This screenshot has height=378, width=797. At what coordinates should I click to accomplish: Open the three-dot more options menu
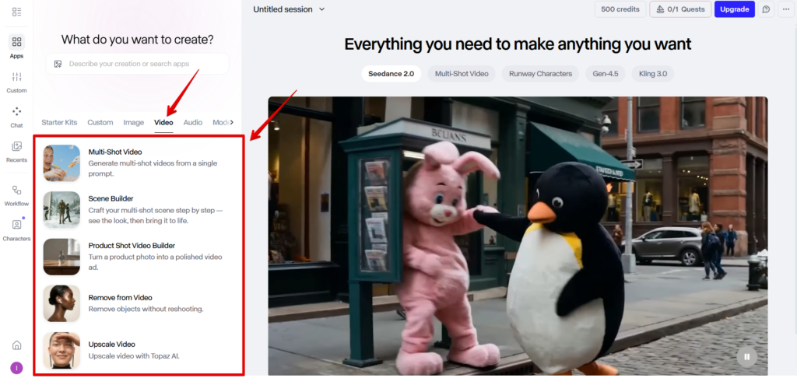pos(786,9)
